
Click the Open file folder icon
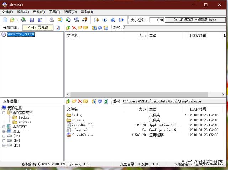pyautogui.click(x=12, y=20)
